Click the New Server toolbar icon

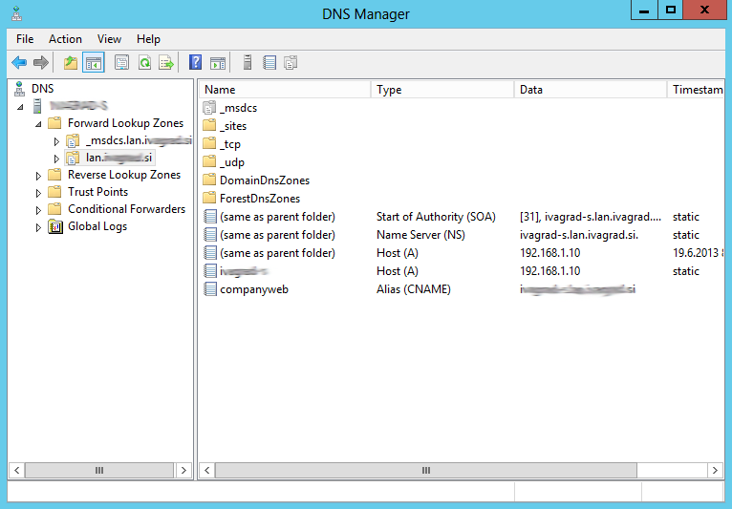pyautogui.click(x=248, y=62)
